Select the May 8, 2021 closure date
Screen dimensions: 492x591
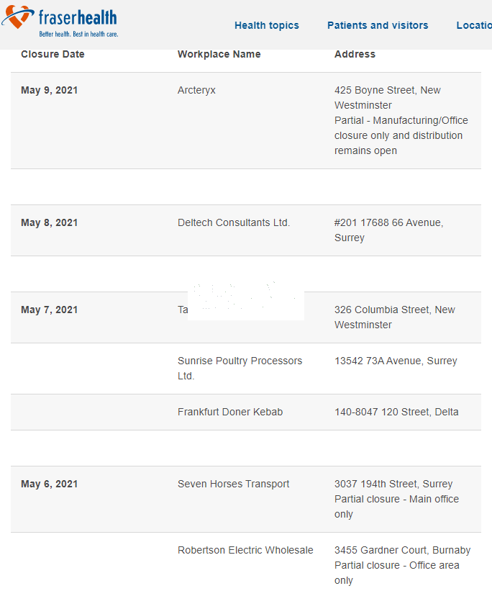pos(49,222)
